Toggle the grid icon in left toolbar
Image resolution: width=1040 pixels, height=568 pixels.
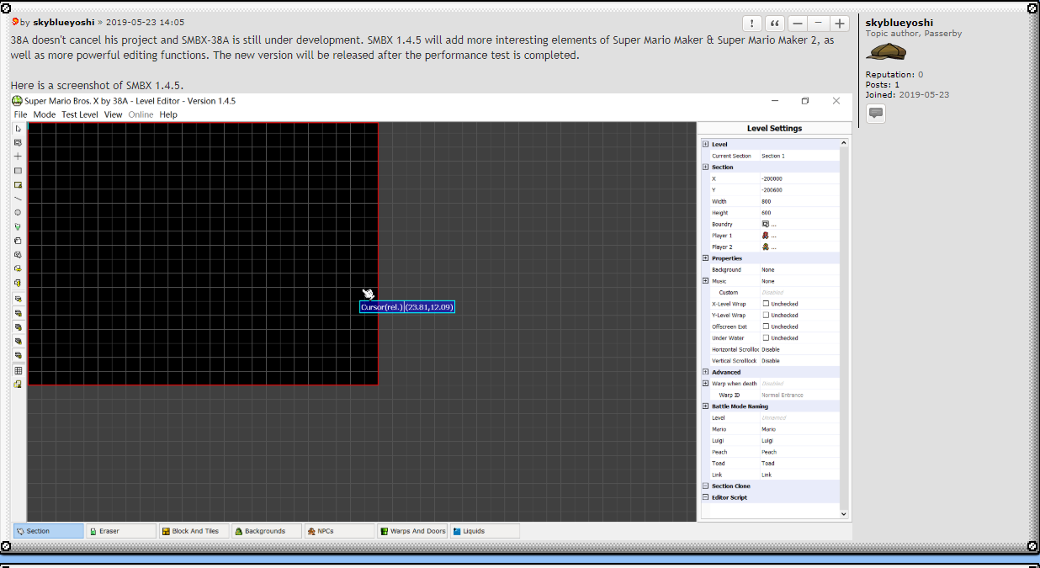coord(19,370)
